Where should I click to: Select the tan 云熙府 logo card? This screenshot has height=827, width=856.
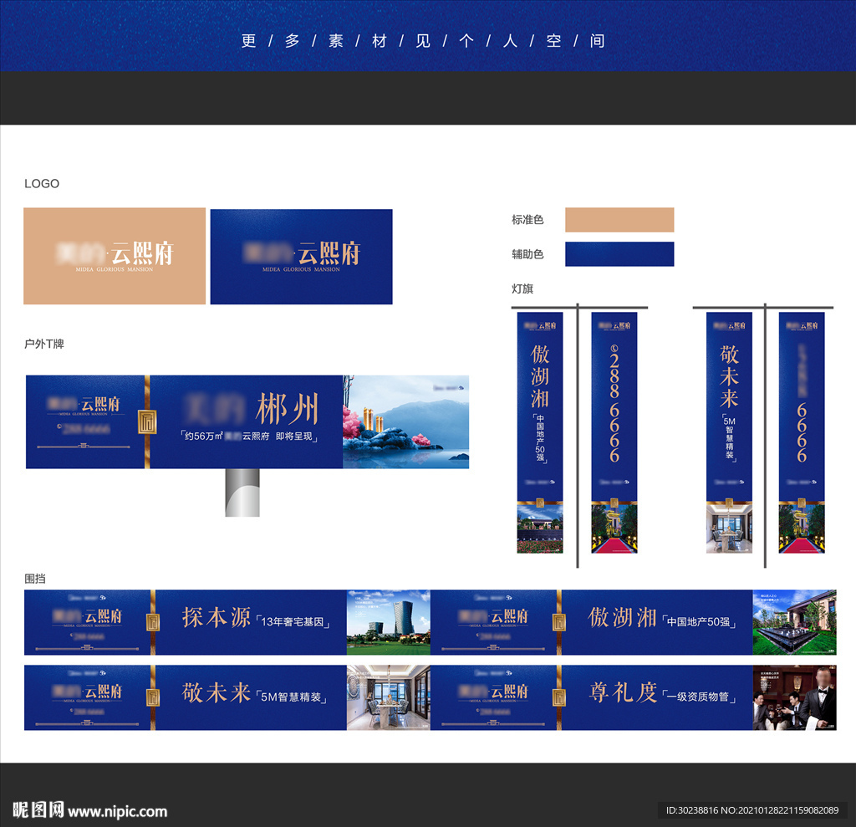click(x=115, y=256)
